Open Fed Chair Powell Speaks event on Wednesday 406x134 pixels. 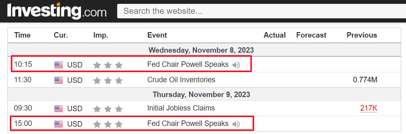pos(188,65)
